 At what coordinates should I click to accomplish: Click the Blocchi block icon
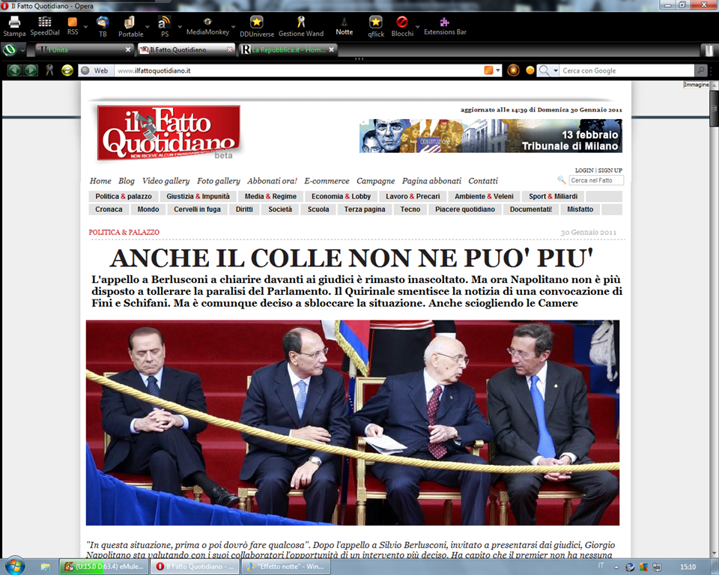[x=402, y=22]
